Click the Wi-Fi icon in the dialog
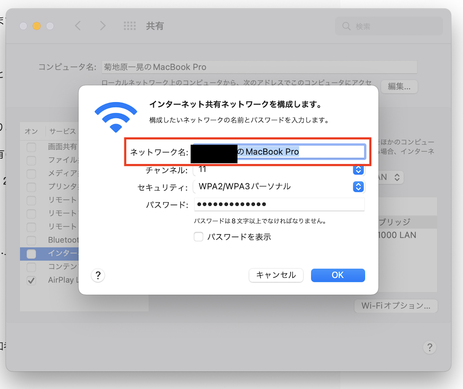The height and width of the screenshot is (389, 463). [x=116, y=117]
